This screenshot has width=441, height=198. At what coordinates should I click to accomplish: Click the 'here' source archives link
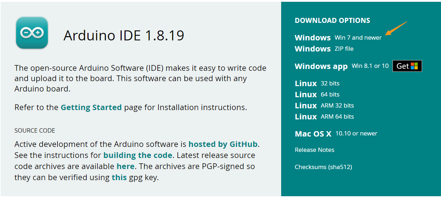(x=125, y=167)
